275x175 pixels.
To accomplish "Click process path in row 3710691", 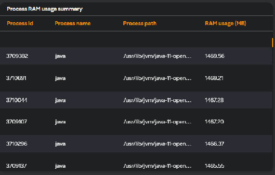I will (x=157, y=78).
